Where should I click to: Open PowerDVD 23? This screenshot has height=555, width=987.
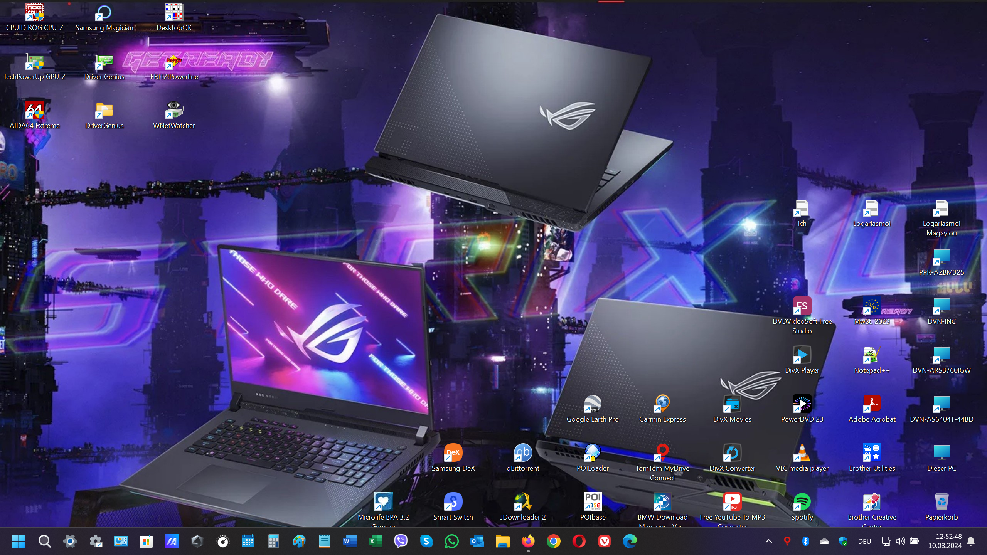coord(802,404)
